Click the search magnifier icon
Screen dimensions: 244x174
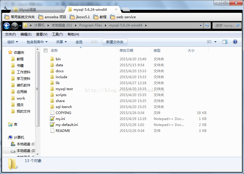[238, 25]
